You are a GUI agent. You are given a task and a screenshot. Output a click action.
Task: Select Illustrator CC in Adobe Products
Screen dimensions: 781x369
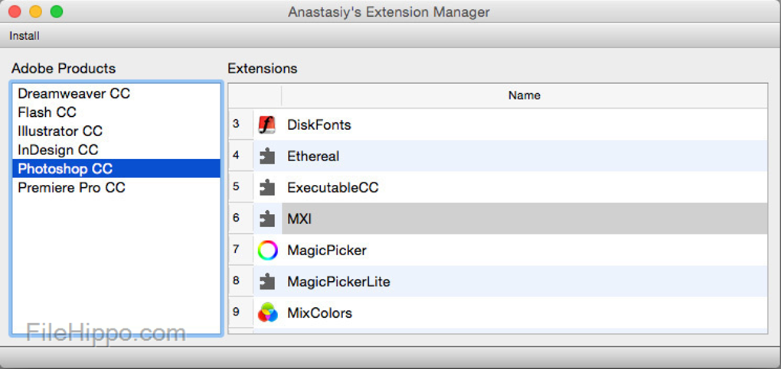click(x=116, y=131)
